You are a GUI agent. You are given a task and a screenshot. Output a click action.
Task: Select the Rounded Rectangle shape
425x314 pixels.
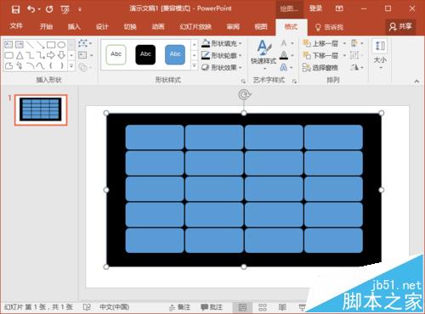[x=8, y=55]
